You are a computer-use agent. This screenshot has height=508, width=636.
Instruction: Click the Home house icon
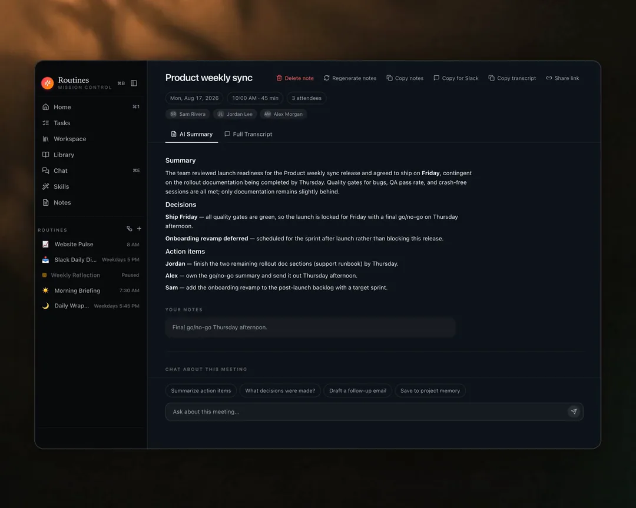46,107
